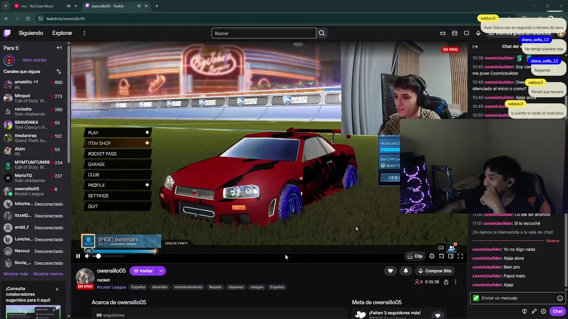The width and height of the screenshot is (568, 319).
Task: Enter fullscreen on the player
Action: [460, 256]
